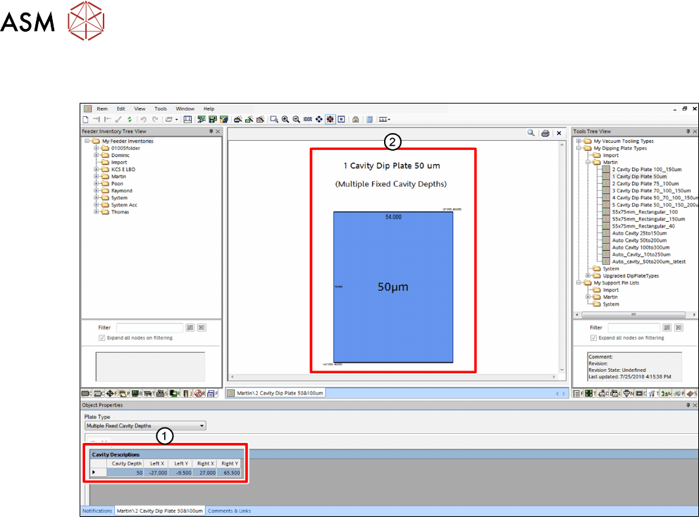Toggle 'Expand all nodes on filtering' in Feeder Inventory
The height and width of the screenshot is (517, 699).
[101, 338]
